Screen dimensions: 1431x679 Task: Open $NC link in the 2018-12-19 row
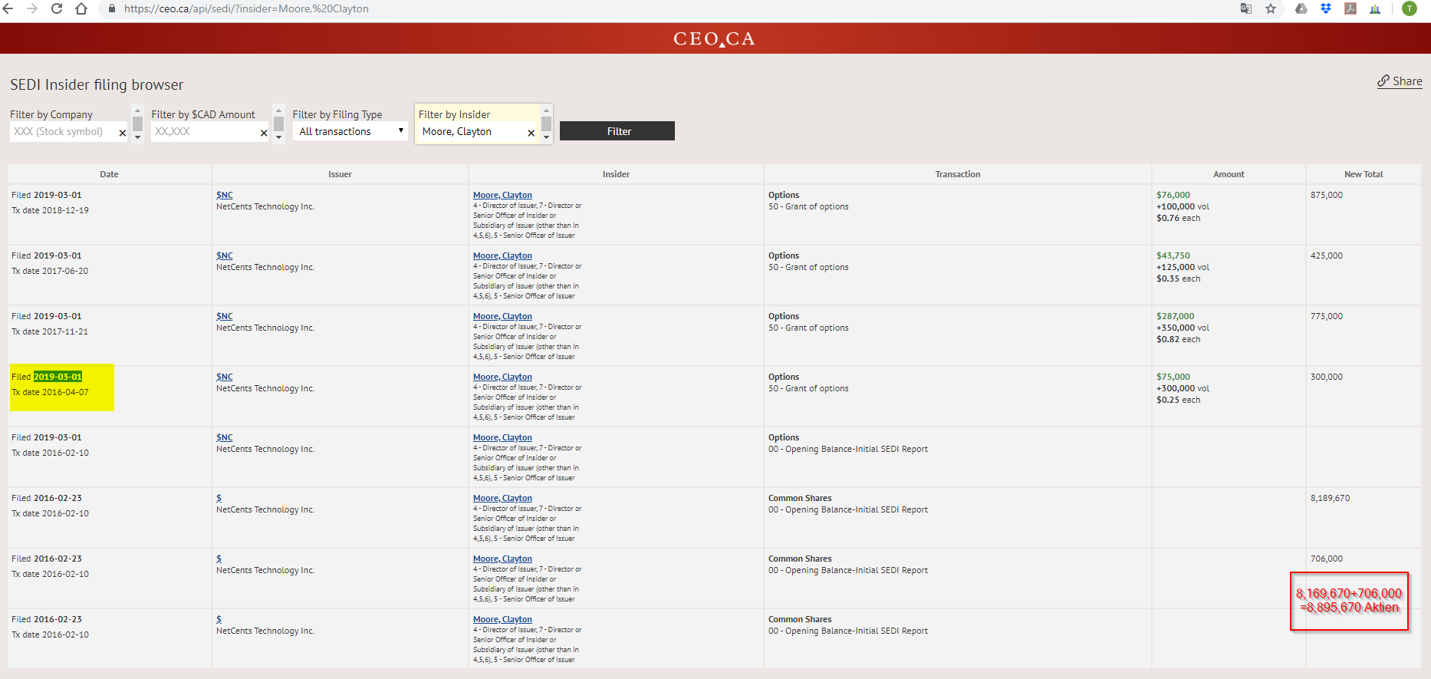point(225,195)
